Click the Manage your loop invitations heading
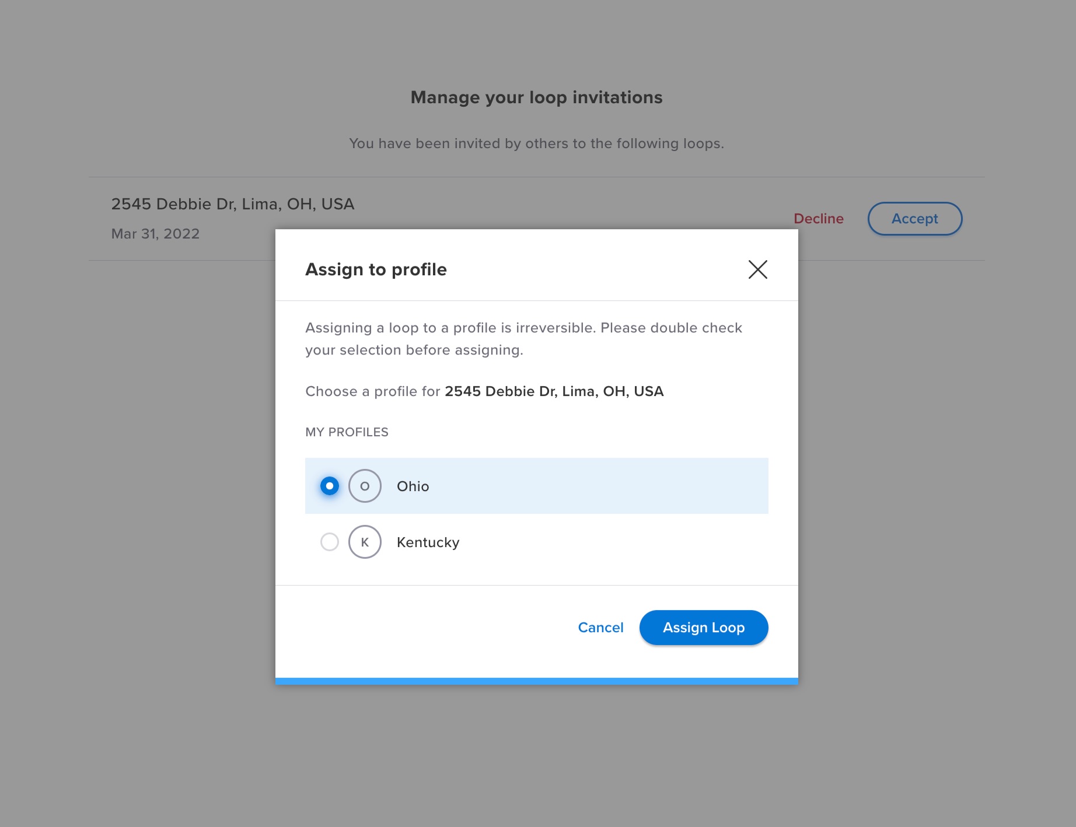Screen dimensions: 1076x827 (x=537, y=97)
